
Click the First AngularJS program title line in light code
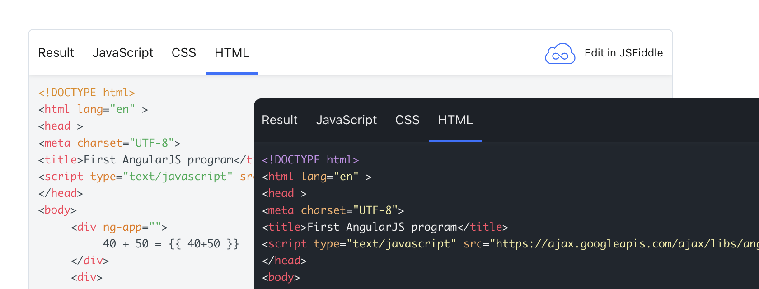click(x=146, y=160)
